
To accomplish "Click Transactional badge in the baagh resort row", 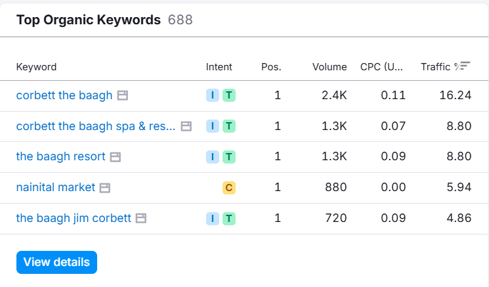I will pyautogui.click(x=228, y=157).
